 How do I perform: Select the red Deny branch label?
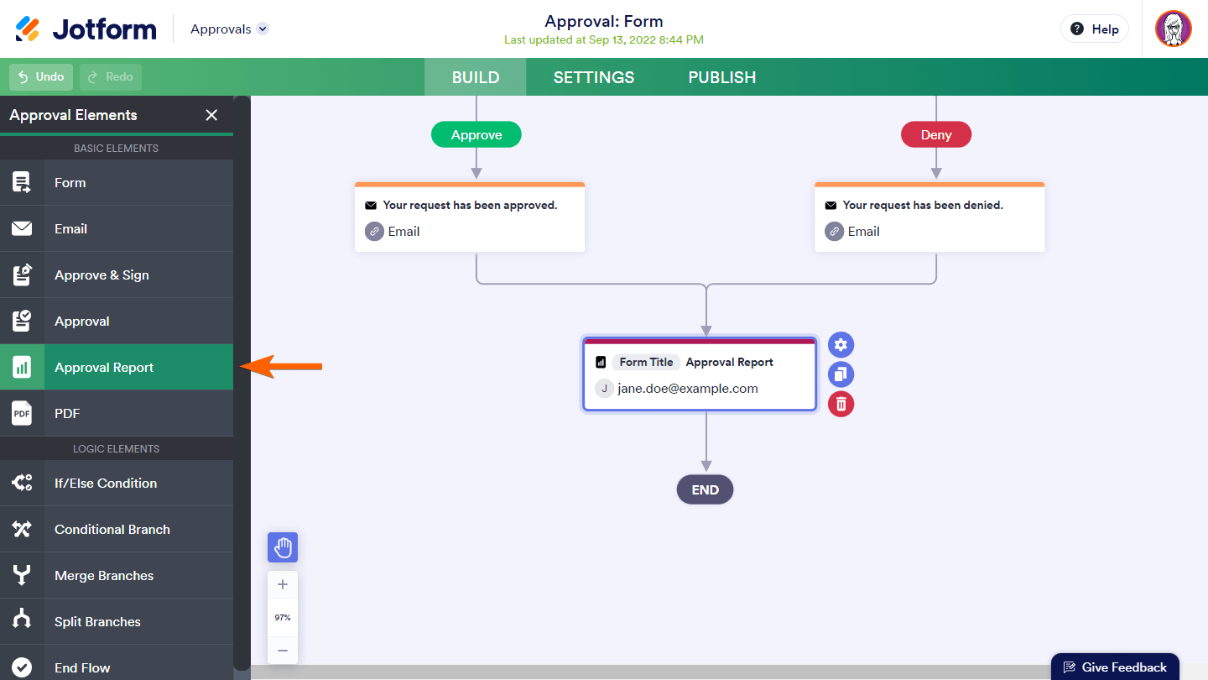pyautogui.click(x=936, y=135)
